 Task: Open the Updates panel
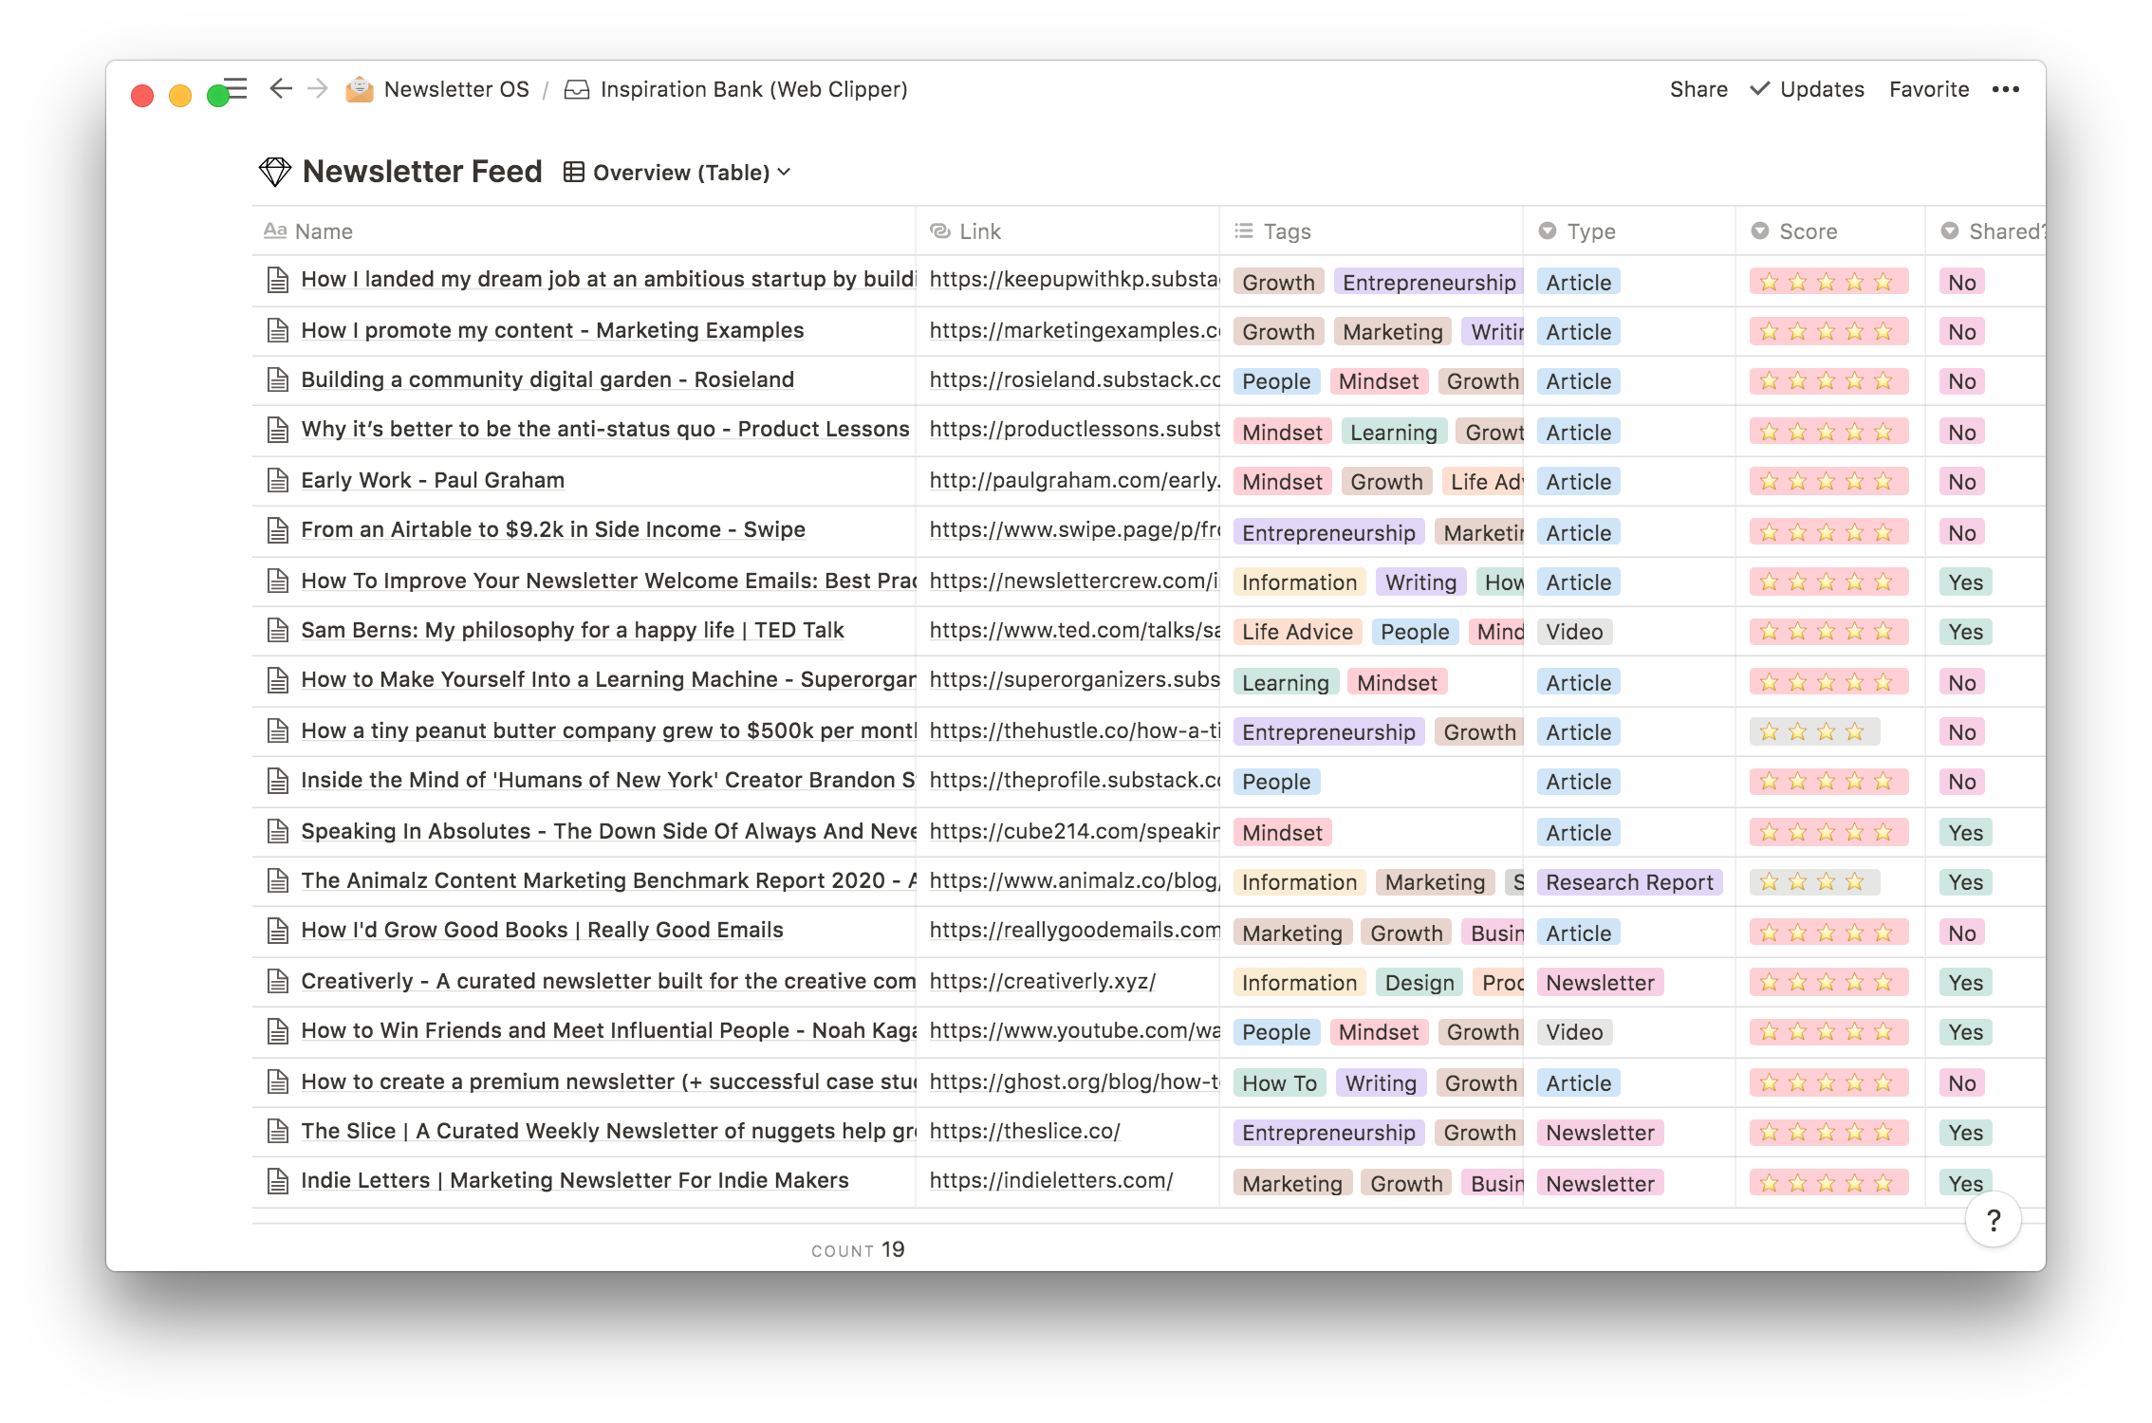tap(1808, 89)
